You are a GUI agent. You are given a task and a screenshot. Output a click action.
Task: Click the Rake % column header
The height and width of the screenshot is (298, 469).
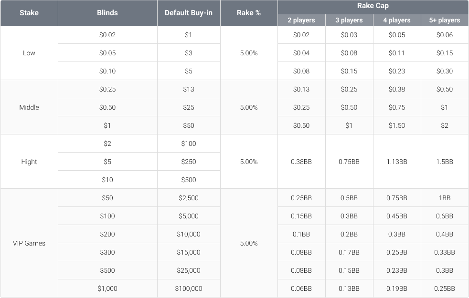[x=248, y=13]
